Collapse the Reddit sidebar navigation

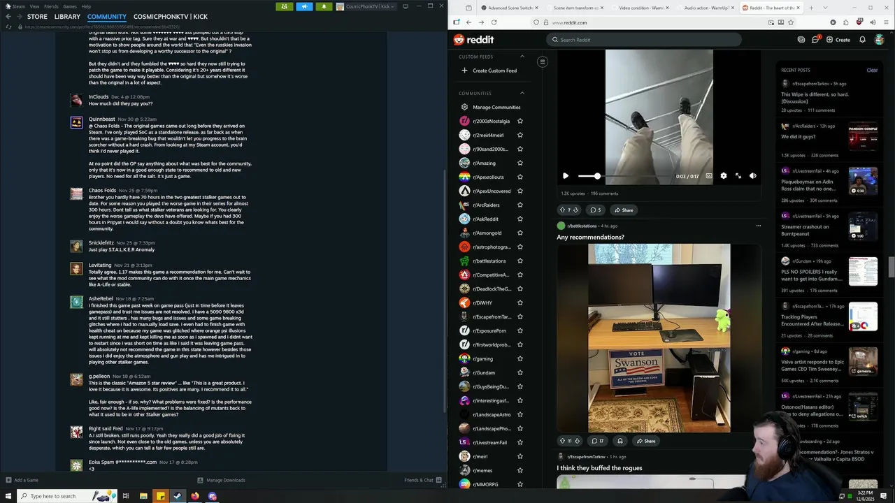click(542, 62)
